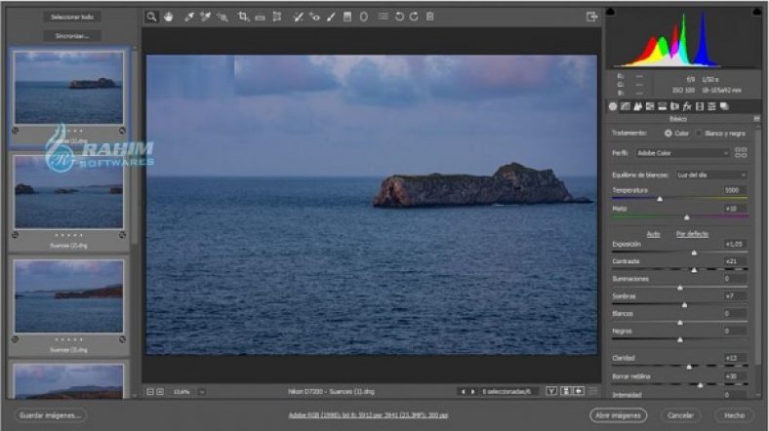Screen dimensions: 769x431
Task: Select the Zoom tool in toolbar
Action: click(x=151, y=17)
